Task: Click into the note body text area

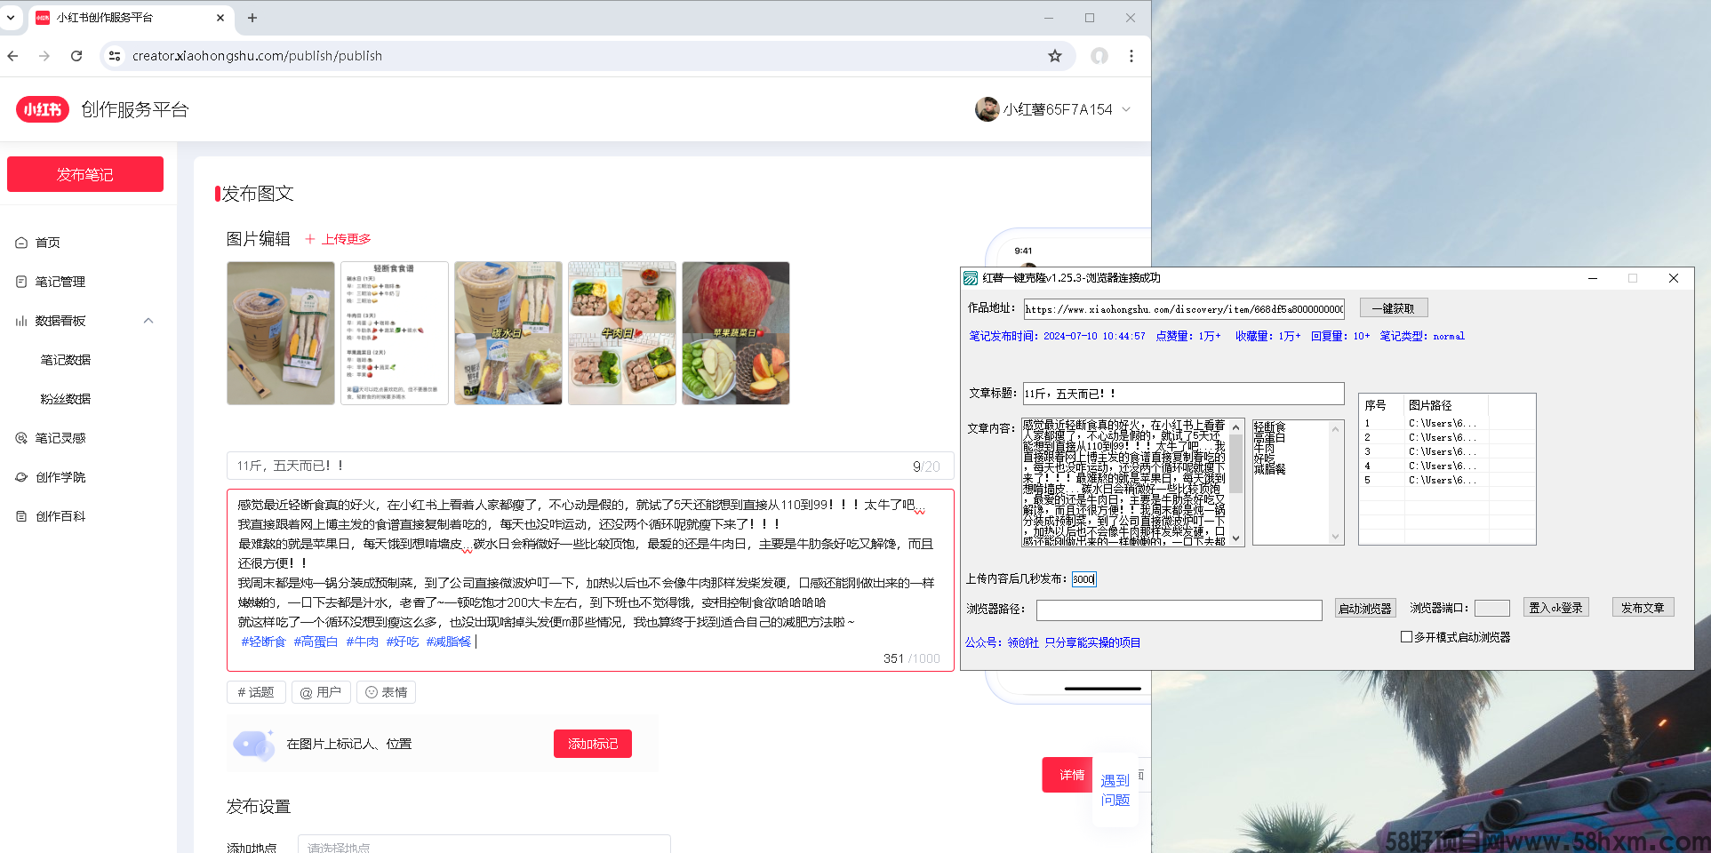Action: 590,579
